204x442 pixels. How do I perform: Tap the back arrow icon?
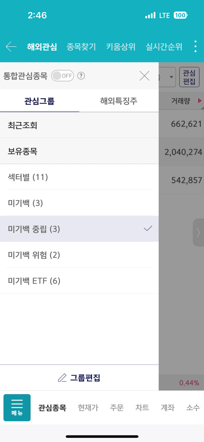(11, 47)
